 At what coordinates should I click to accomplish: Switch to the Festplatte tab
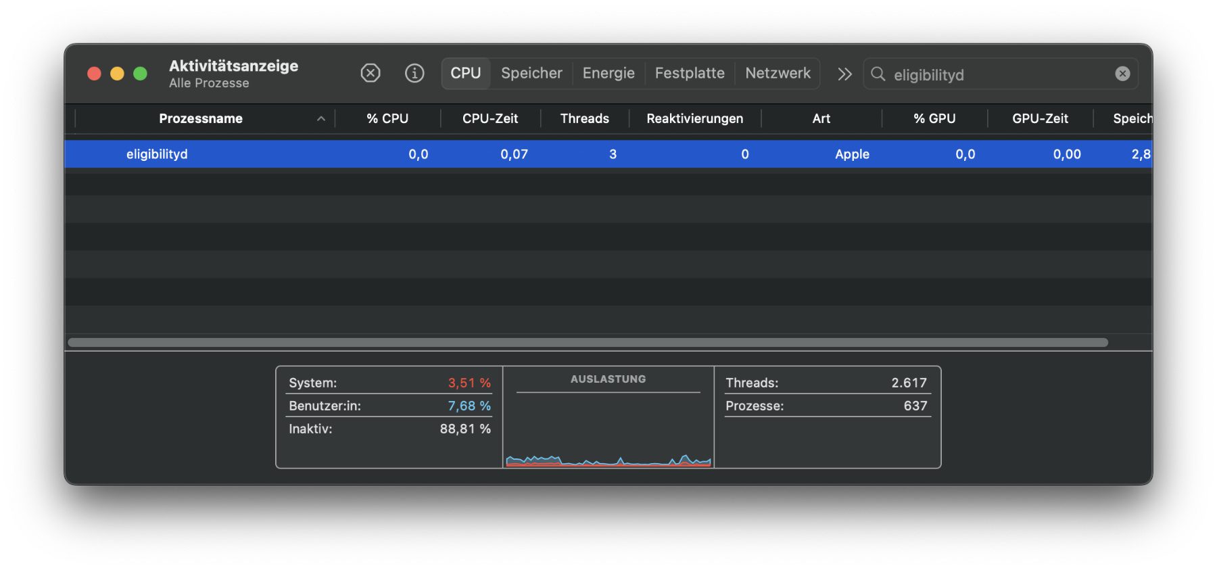[x=690, y=73]
